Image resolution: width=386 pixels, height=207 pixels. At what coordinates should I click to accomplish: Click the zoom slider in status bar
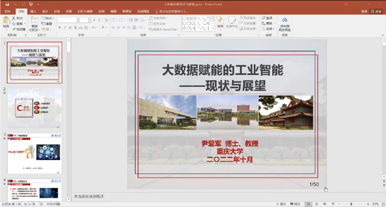pos(351,204)
